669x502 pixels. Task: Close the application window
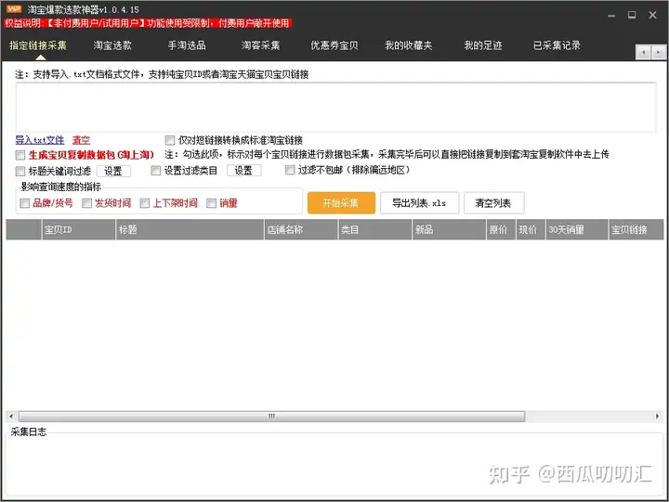click(x=653, y=15)
